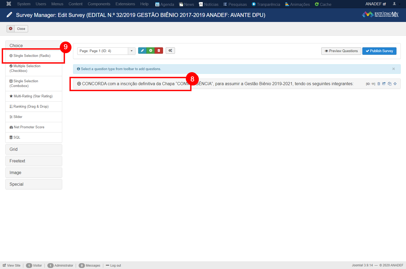Open the Components menu
The image size is (406, 269).
tap(99, 4)
